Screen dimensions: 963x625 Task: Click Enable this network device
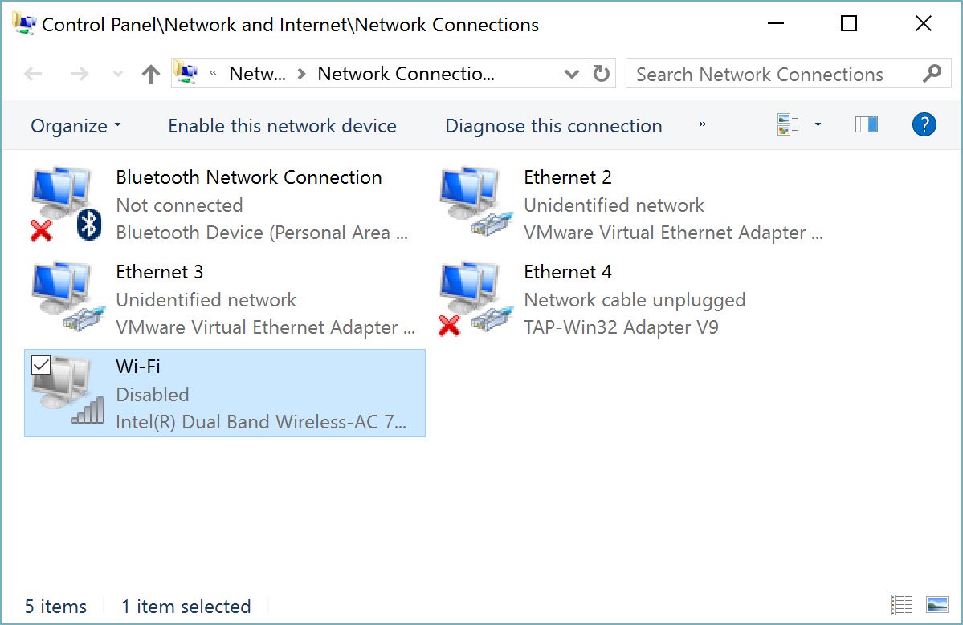click(x=282, y=126)
